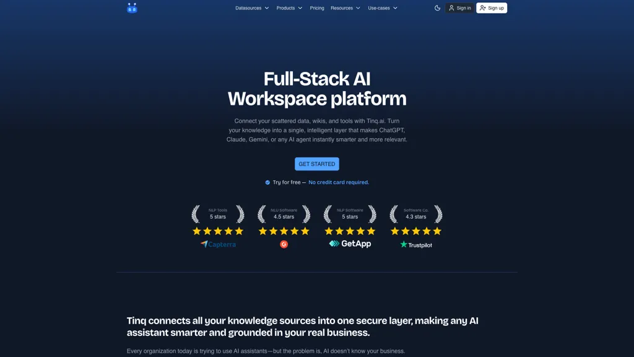The width and height of the screenshot is (634, 357).
Task: Click the Tinq robot logo icon
Action: (132, 8)
